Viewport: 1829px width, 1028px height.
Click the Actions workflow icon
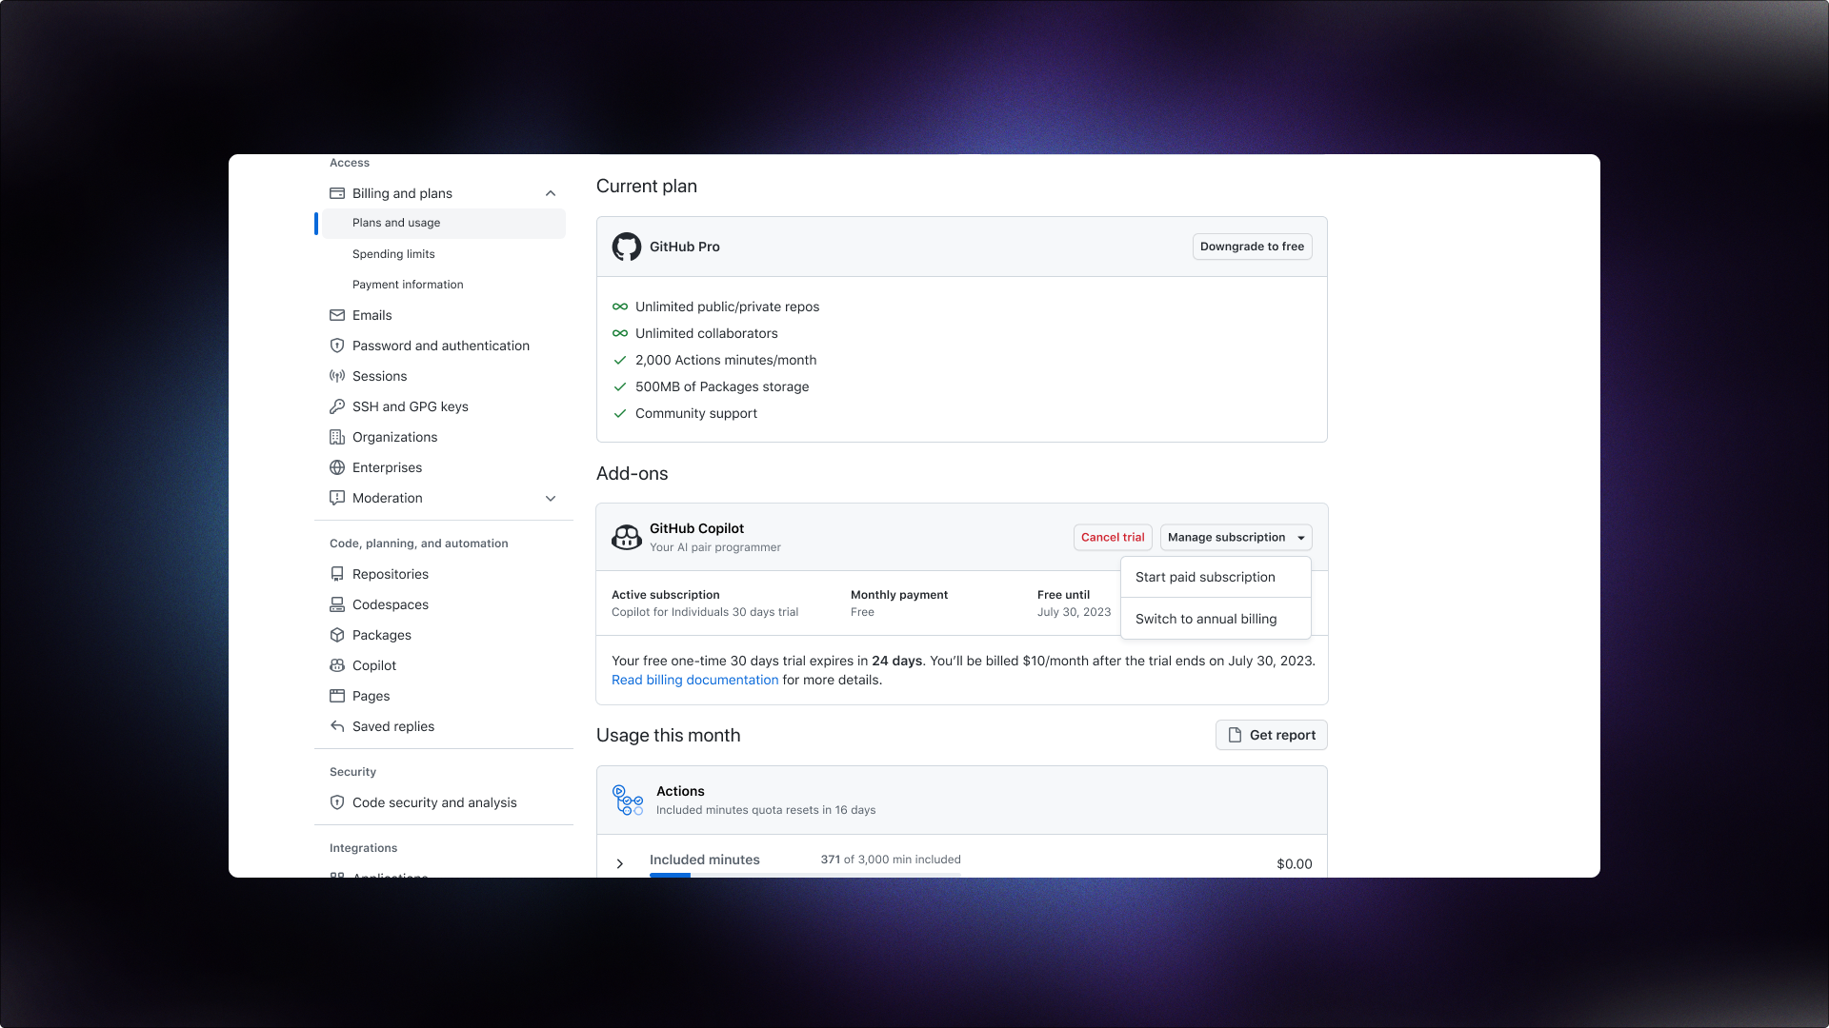click(x=627, y=800)
